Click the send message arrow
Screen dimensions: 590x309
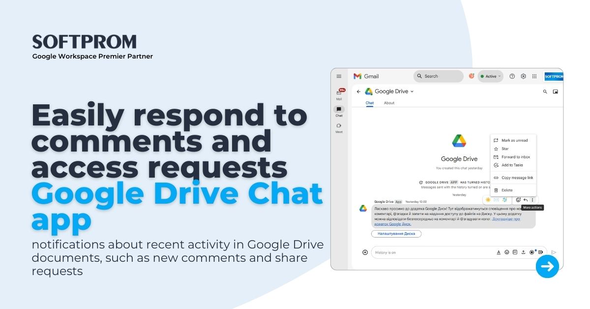(554, 252)
